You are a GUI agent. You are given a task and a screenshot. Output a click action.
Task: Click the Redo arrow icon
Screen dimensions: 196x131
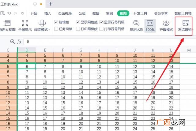pos(16,13)
